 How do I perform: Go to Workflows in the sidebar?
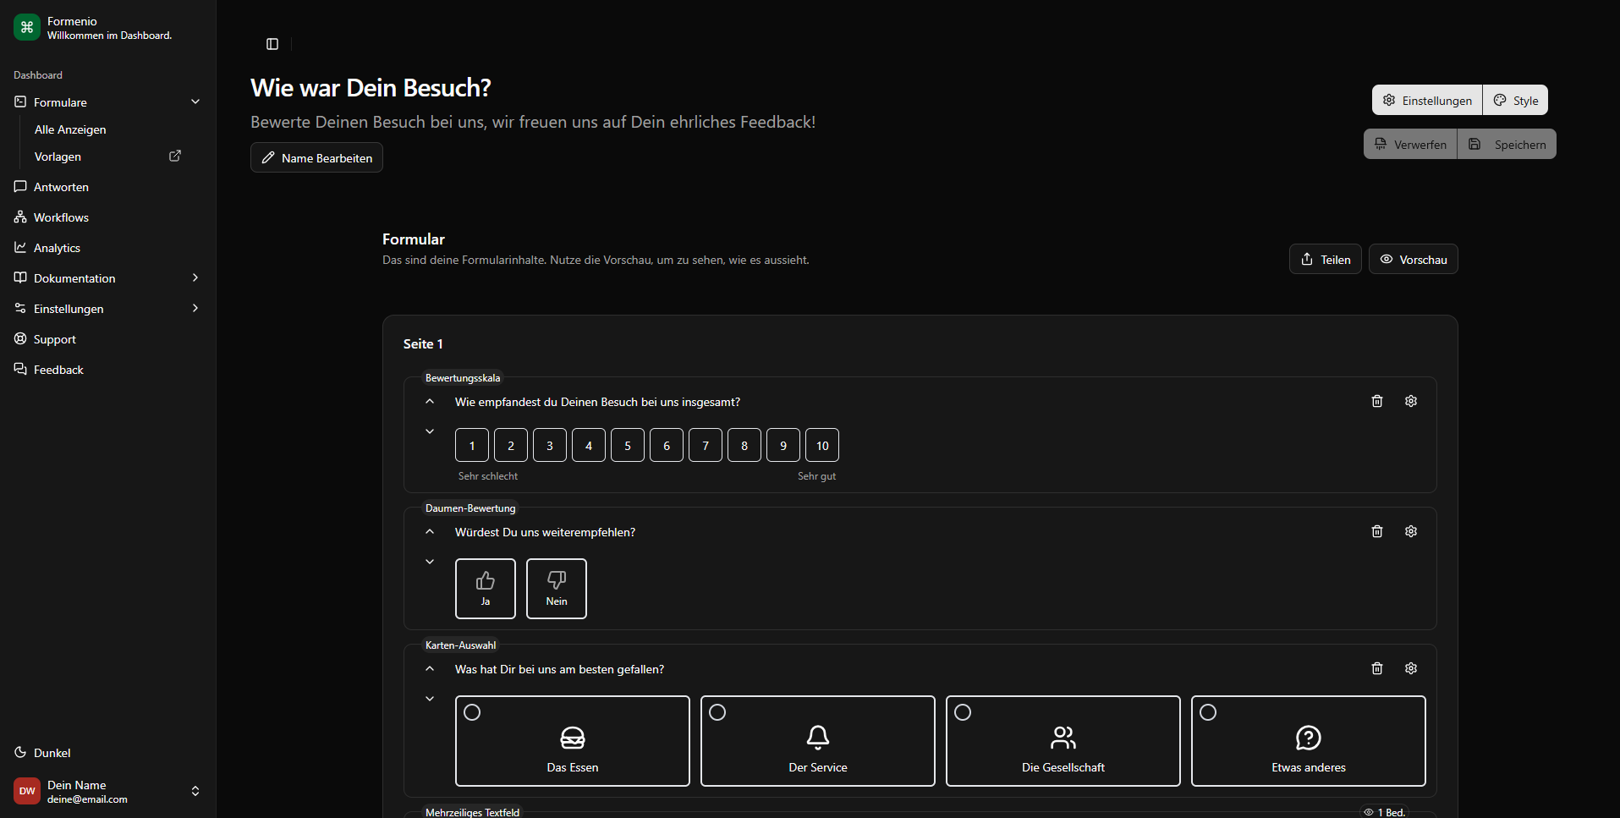tap(61, 217)
